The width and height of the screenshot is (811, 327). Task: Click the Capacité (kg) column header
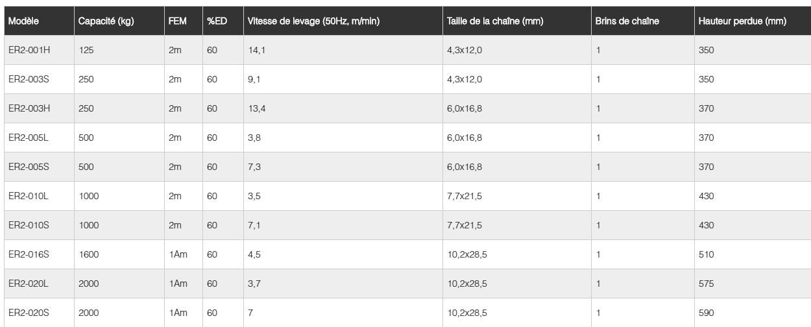tap(106, 21)
